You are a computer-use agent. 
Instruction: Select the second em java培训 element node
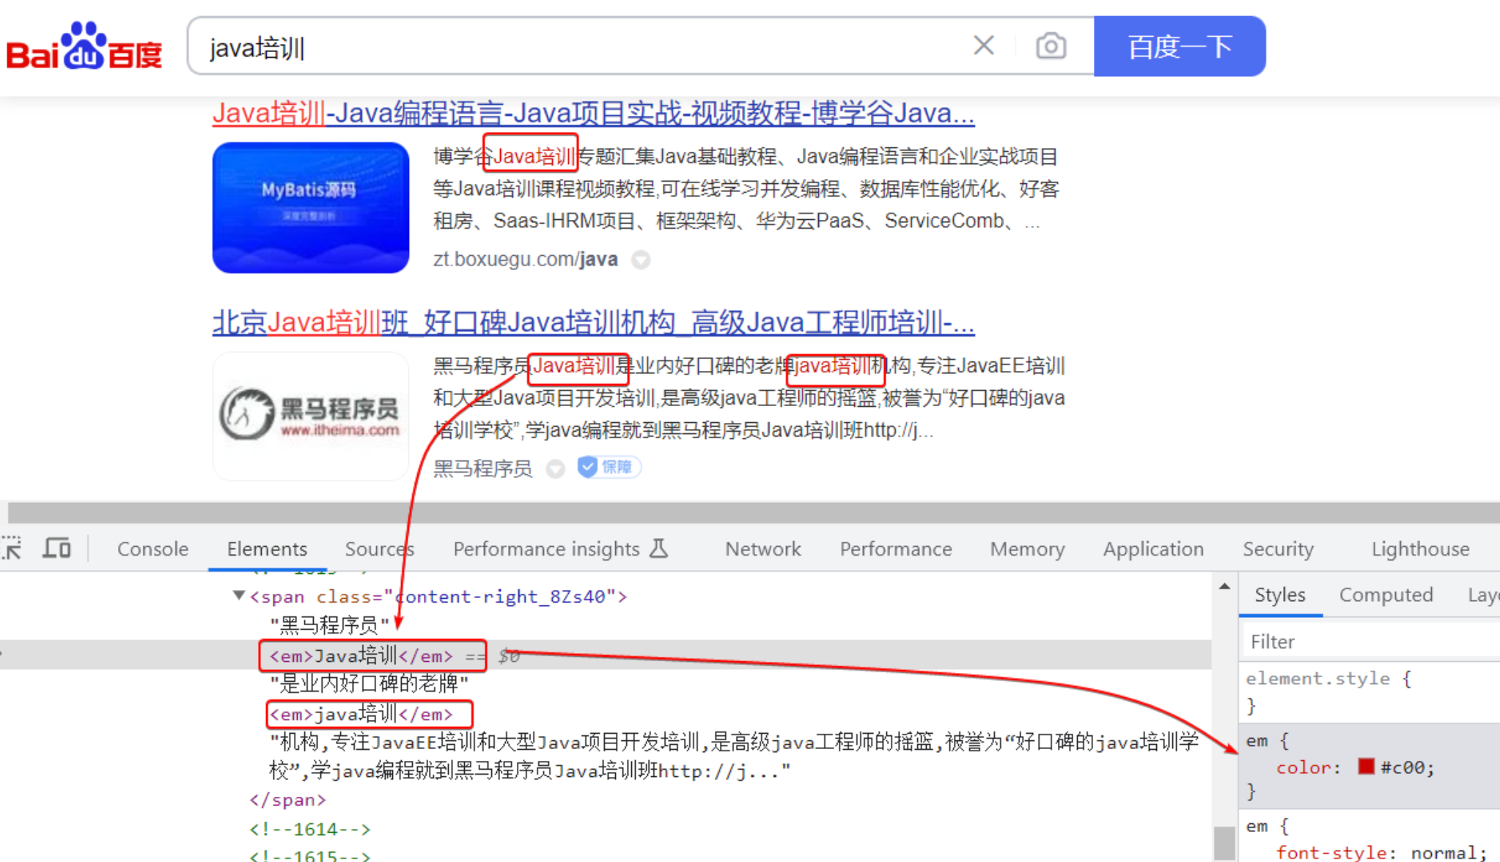[361, 713]
